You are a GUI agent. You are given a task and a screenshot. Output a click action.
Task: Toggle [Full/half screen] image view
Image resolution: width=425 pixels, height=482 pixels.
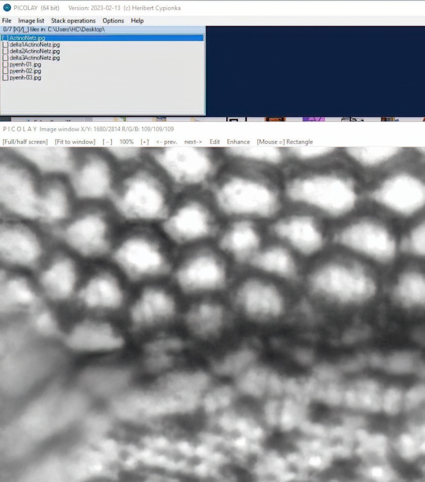[x=25, y=142]
